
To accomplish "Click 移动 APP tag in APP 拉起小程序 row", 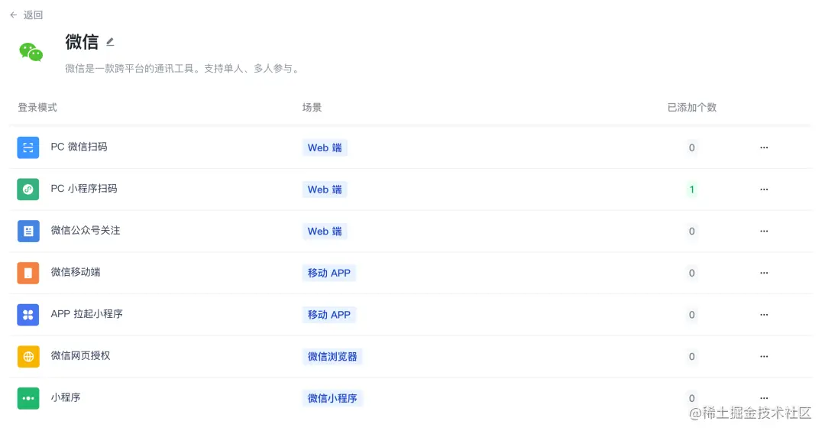I will click(x=328, y=315).
